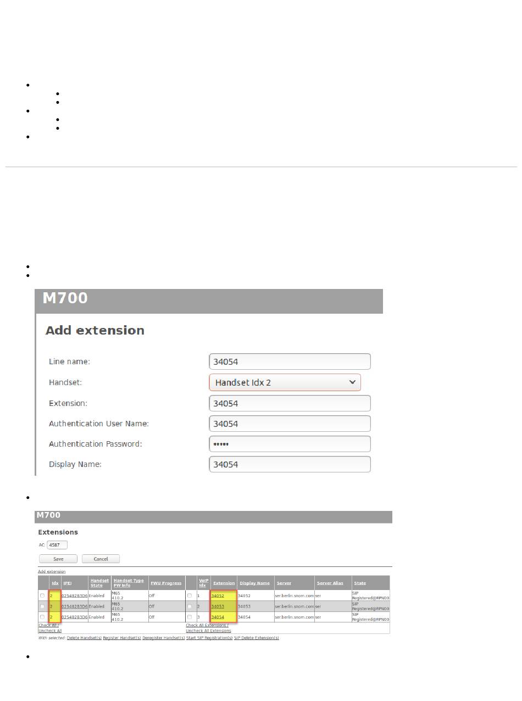The height and width of the screenshot is (701, 522).
Task: Click the Uncheck All handsets link
Action: pos(50,631)
